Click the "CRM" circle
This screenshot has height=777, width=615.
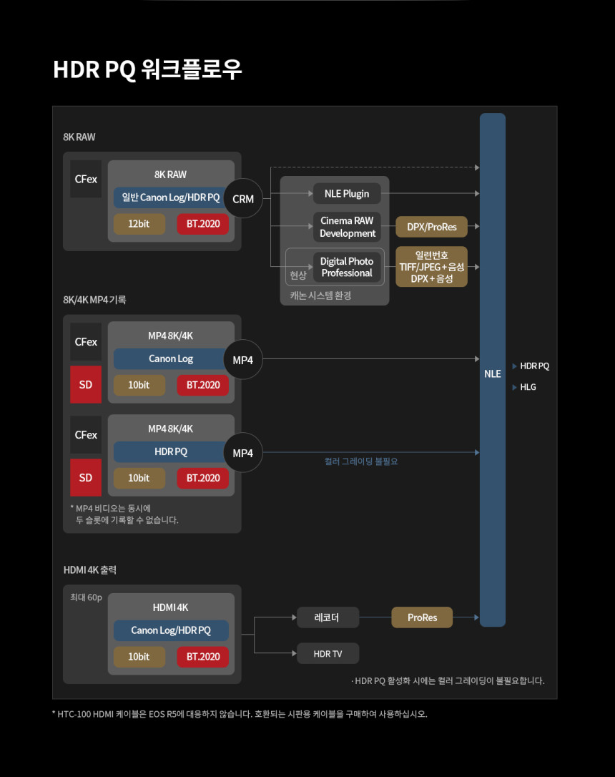point(243,199)
